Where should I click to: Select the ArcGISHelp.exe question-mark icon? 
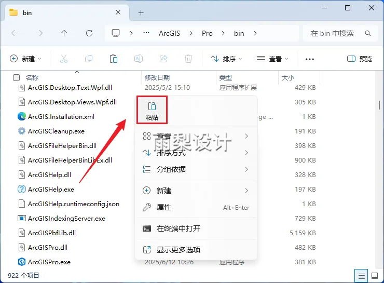coord(22,189)
